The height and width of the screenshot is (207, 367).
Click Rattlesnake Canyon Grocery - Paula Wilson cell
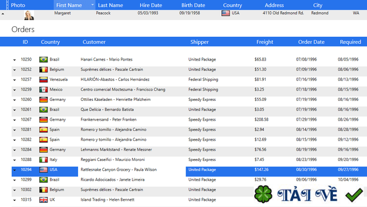tap(118, 170)
